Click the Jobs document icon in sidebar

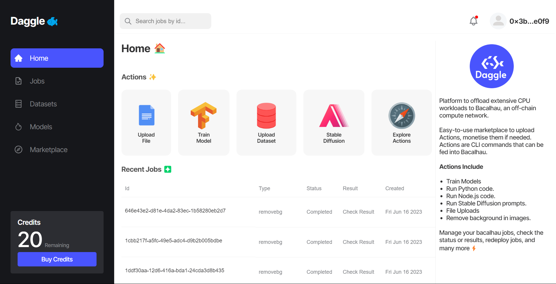[18, 81]
